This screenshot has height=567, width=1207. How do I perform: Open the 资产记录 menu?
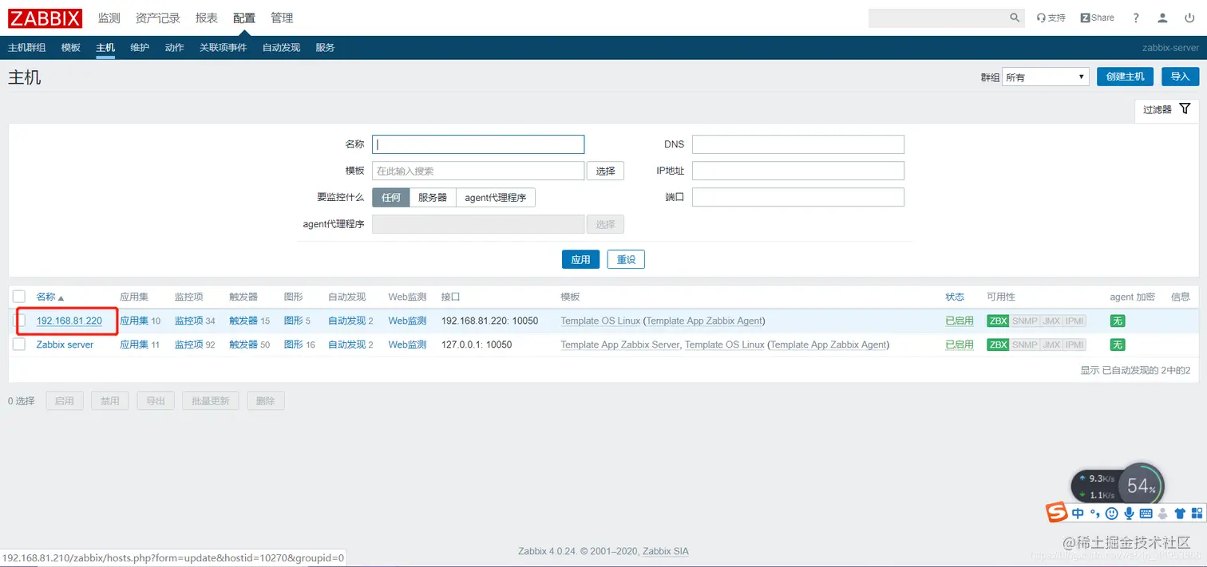(x=158, y=18)
